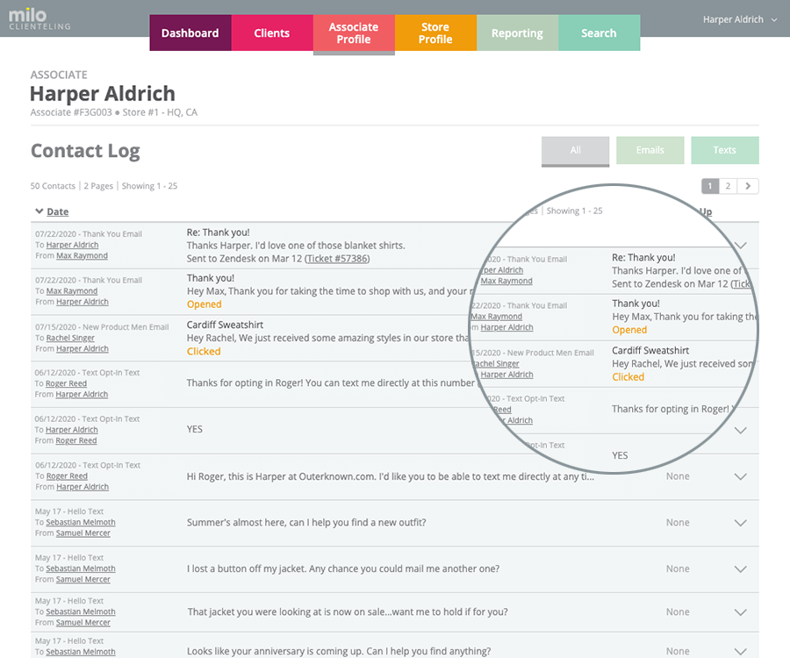Image resolution: width=790 pixels, height=658 pixels.
Task: Open Sebastian Melmoth in 'That jacket' row
Action: pyautogui.click(x=81, y=612)
